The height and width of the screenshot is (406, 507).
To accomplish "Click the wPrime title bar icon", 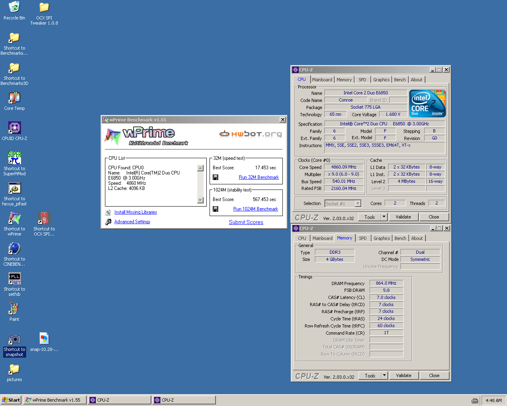I will (x=106, y=120).
